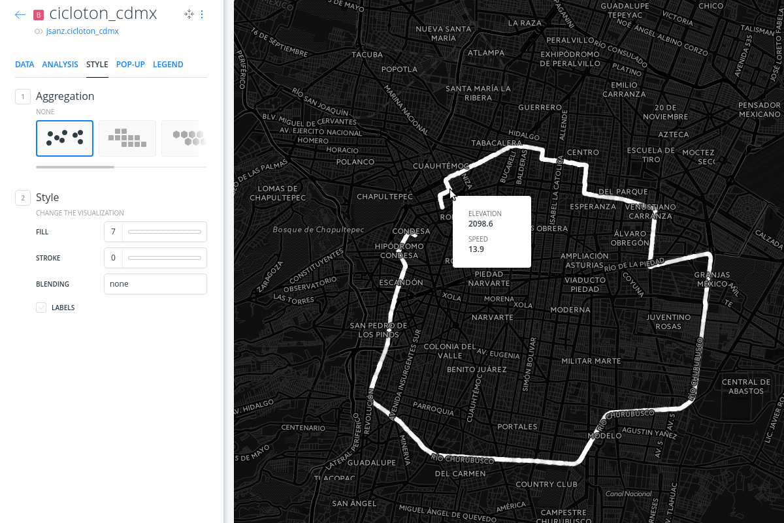Click the PENSADOR MEXICANO map label
784x523 pixels.
[759, 110]
